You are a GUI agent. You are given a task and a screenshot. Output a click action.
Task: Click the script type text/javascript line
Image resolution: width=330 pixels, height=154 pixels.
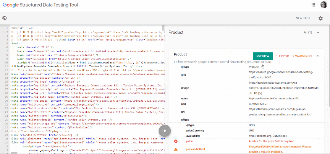pyautogui.click(x=47, y=146)
